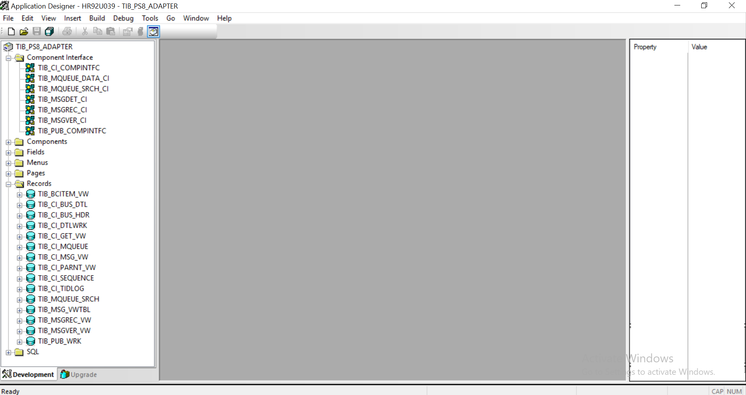Click the TIB_PUB_COMPINTFC component interface icon
Viewport: 746px width, 395px height.
point(30,131)
